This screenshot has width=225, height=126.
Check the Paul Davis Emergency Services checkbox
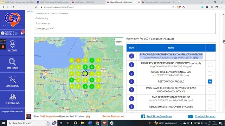(210, 90)
